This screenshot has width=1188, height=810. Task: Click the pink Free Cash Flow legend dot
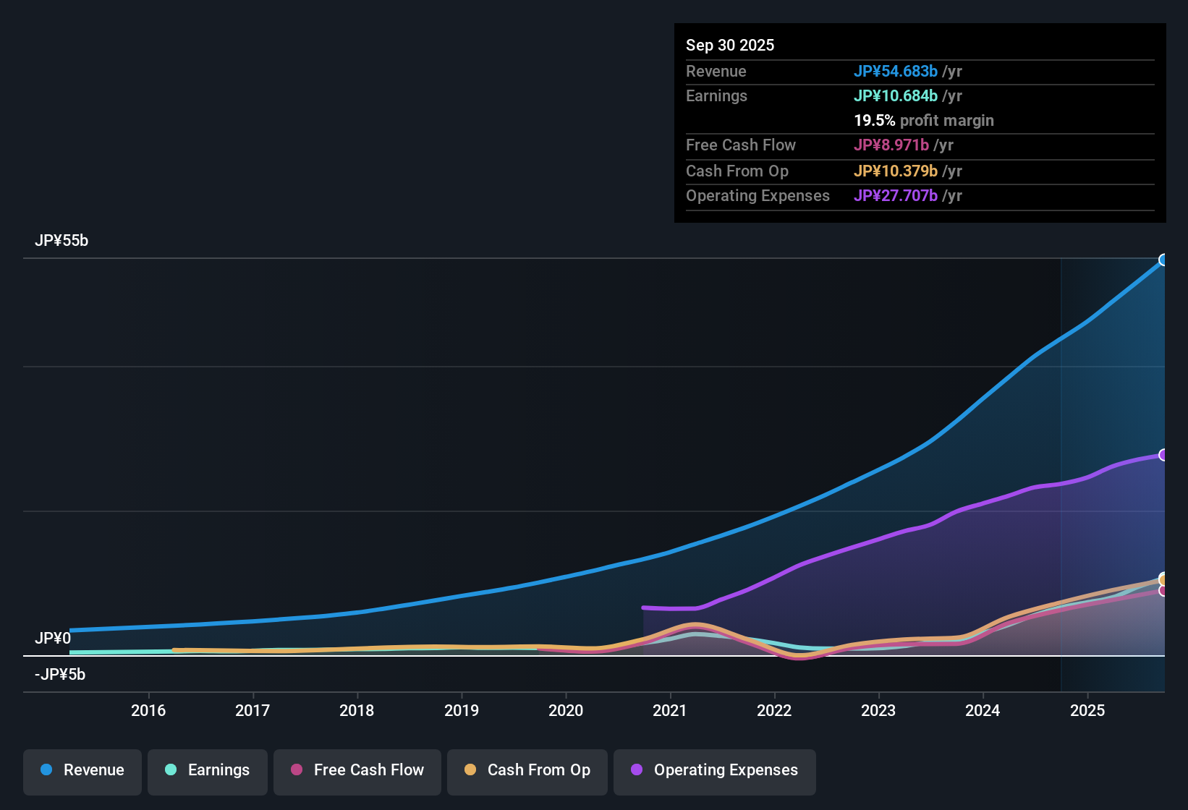click(297, 770)
